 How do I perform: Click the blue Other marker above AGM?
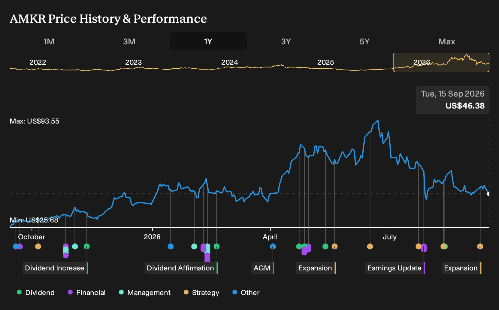coord(273,246)
